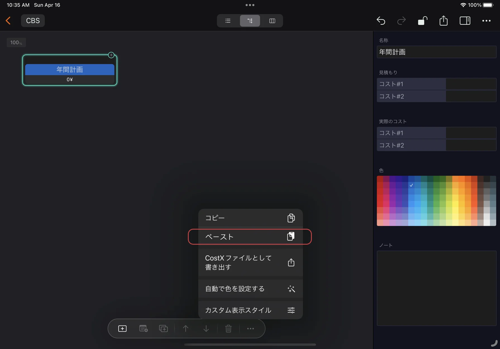Choose ペースト from the context menu
The width and height of the screenshot is (500, 349).
[249, 237]
